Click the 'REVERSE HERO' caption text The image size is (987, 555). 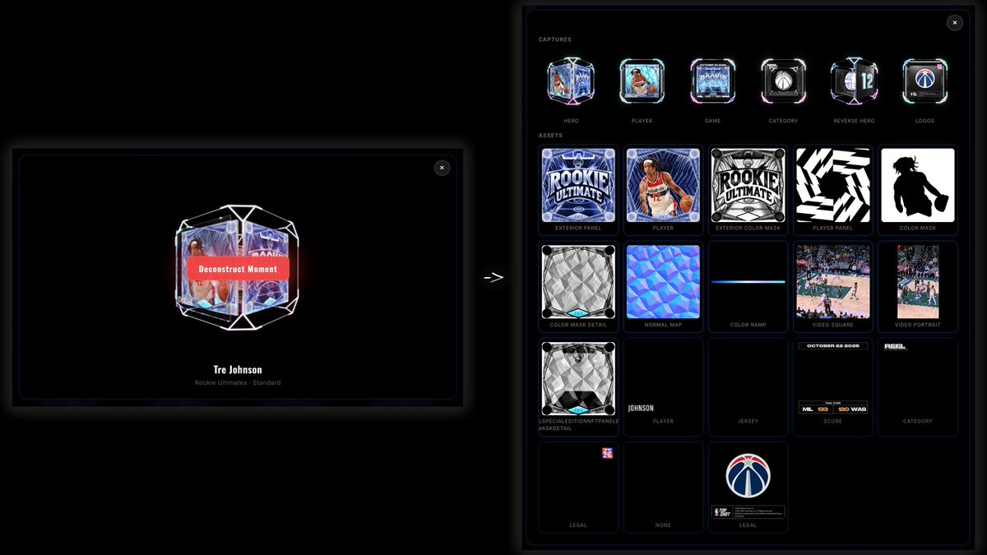[854, 121]
